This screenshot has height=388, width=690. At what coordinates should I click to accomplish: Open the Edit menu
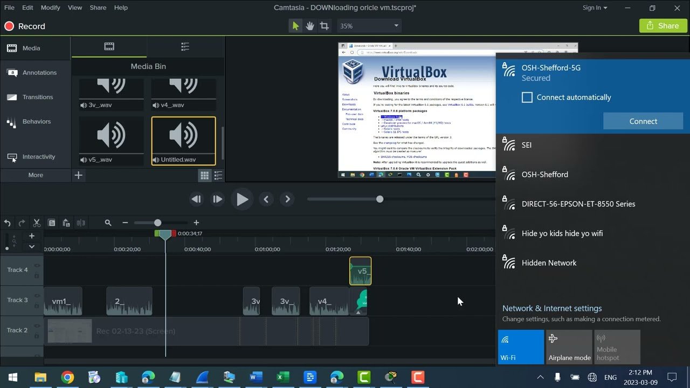[27, 8]
